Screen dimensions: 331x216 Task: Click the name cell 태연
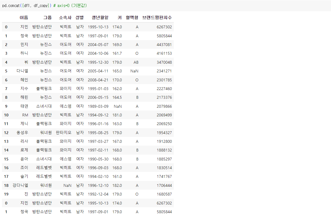click(24, 106)
